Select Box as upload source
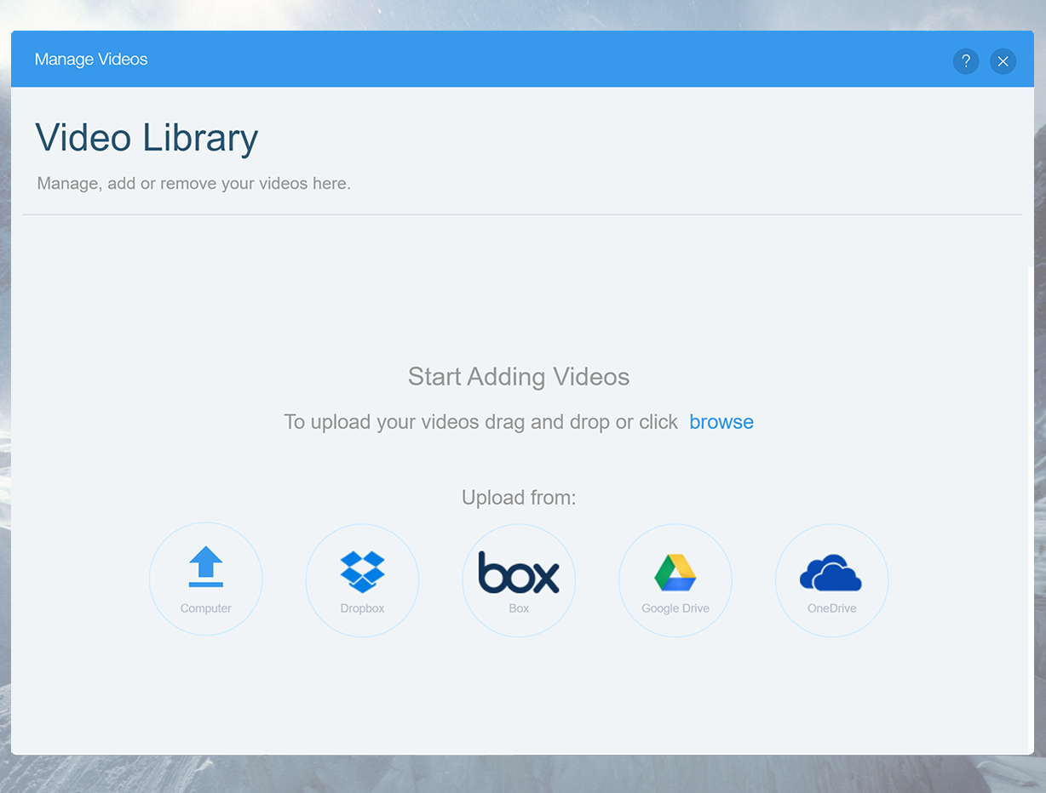1046x793 pixels. [519, 579]
